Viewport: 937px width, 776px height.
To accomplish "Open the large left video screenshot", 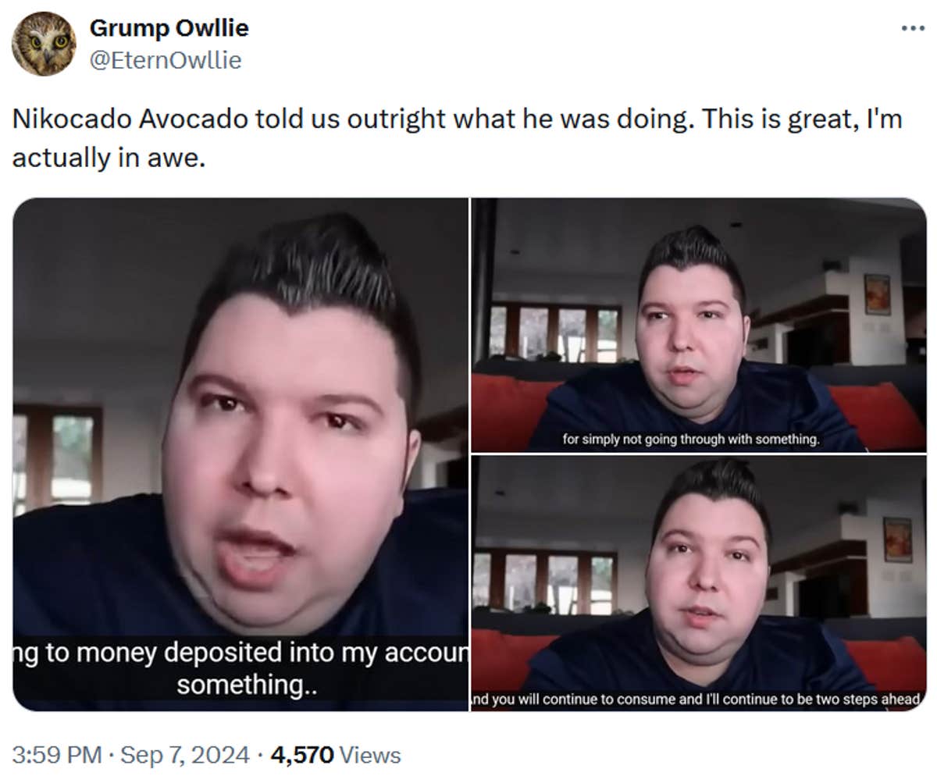I will tap(240, 454).
